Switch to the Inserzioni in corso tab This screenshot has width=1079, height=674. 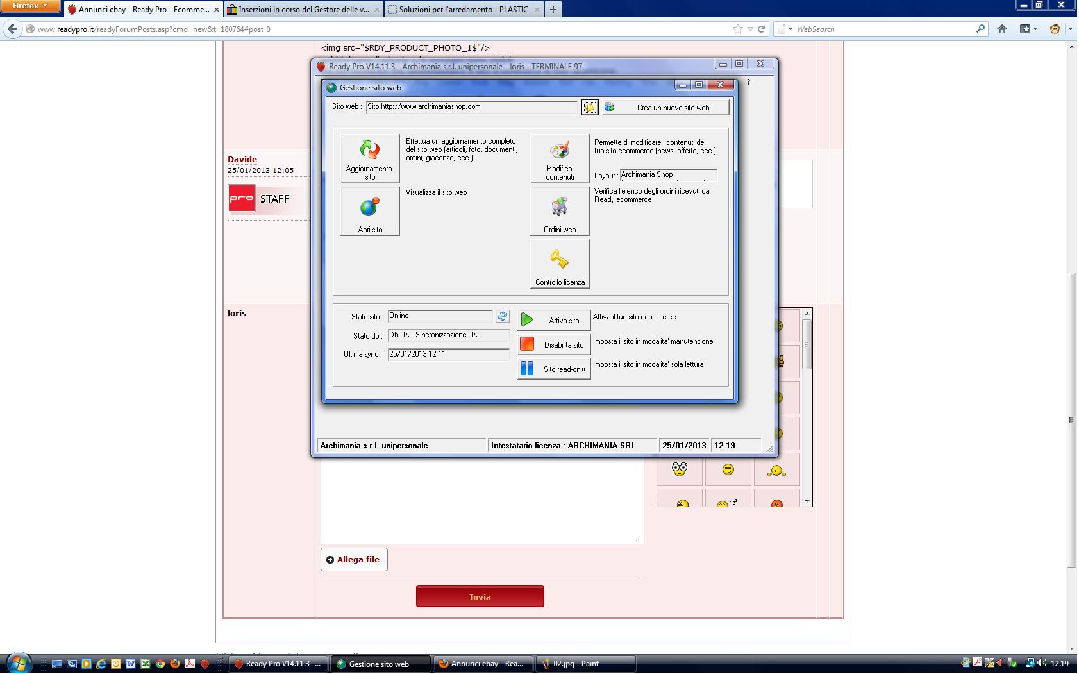pyautogui.click(x=303, y=10)
